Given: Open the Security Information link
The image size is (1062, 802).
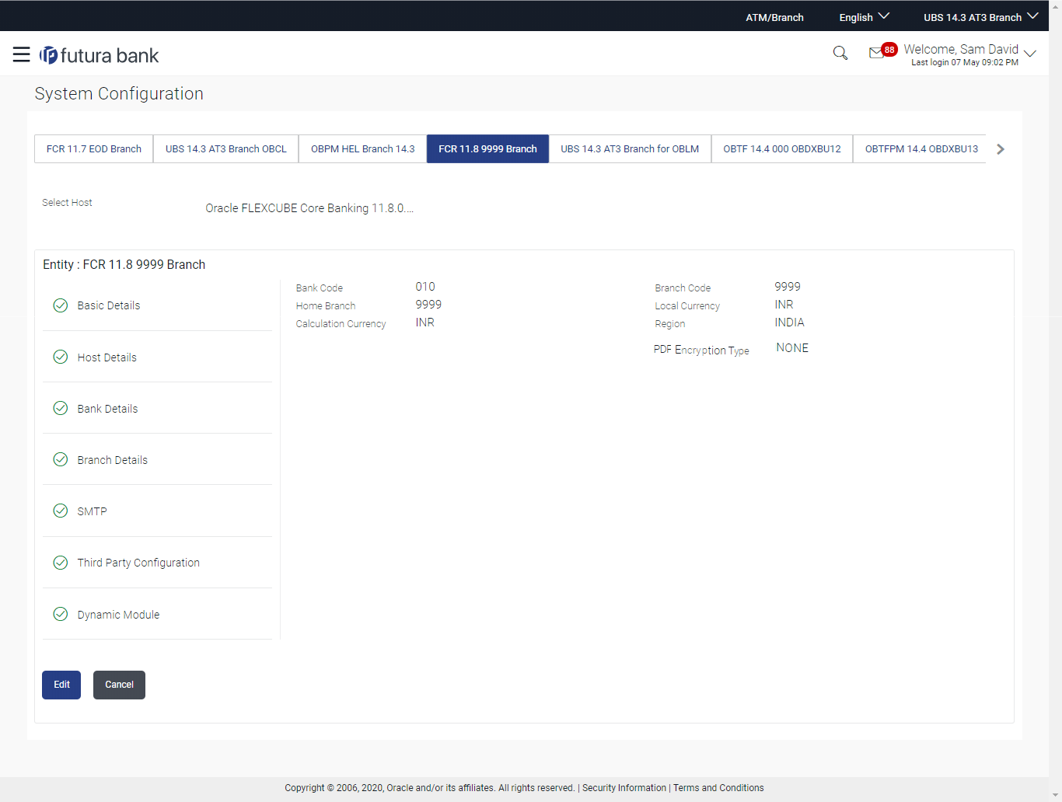Looking at the screenshot, I should click(624, 788).
